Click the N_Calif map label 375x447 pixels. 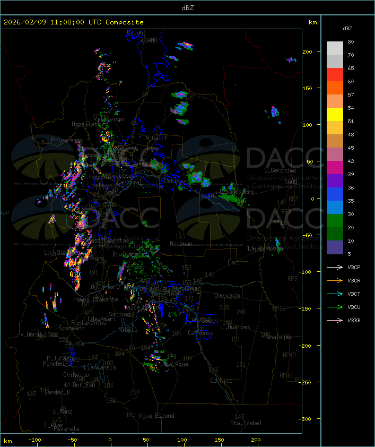pyautogui.click(x=156, y=138)
